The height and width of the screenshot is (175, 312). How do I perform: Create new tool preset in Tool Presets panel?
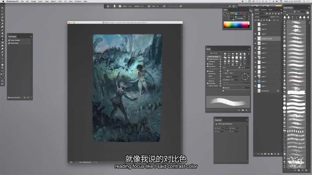point(25,98)
